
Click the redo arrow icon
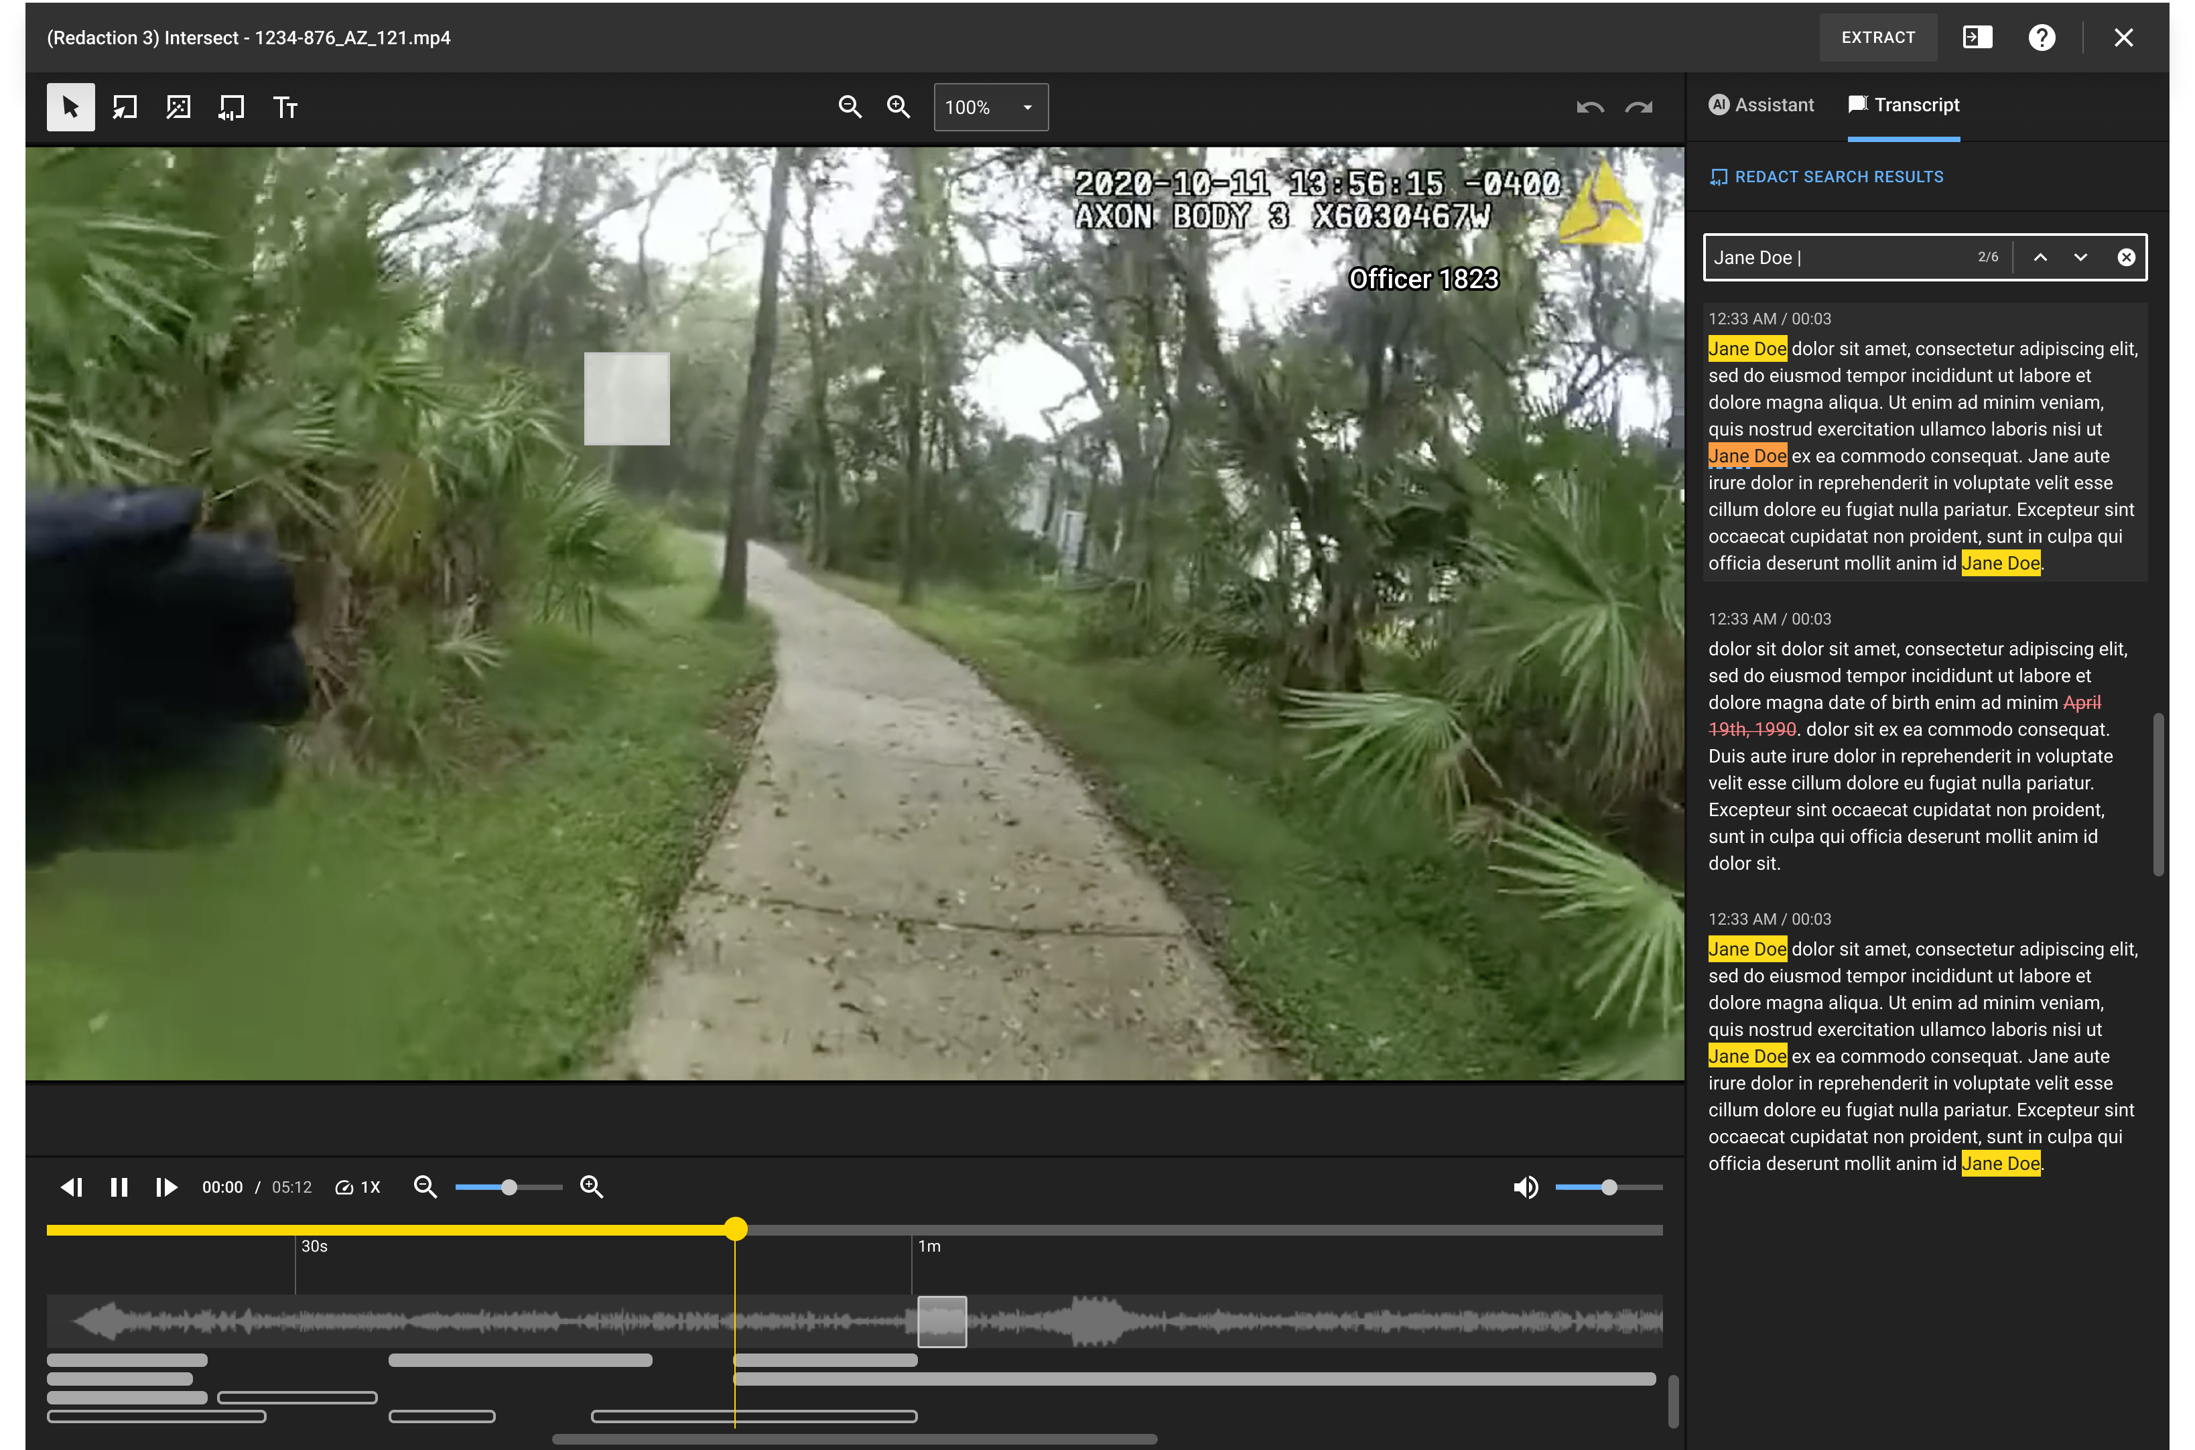[x=1638, y=107]
